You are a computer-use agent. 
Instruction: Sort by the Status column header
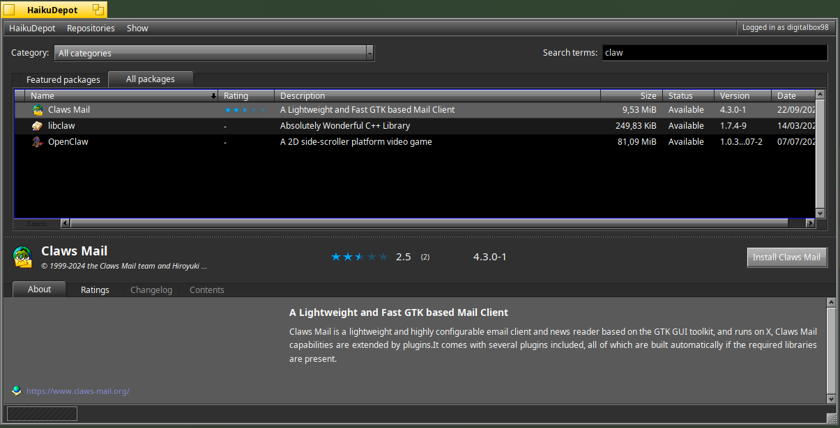(x=689, y=96)
